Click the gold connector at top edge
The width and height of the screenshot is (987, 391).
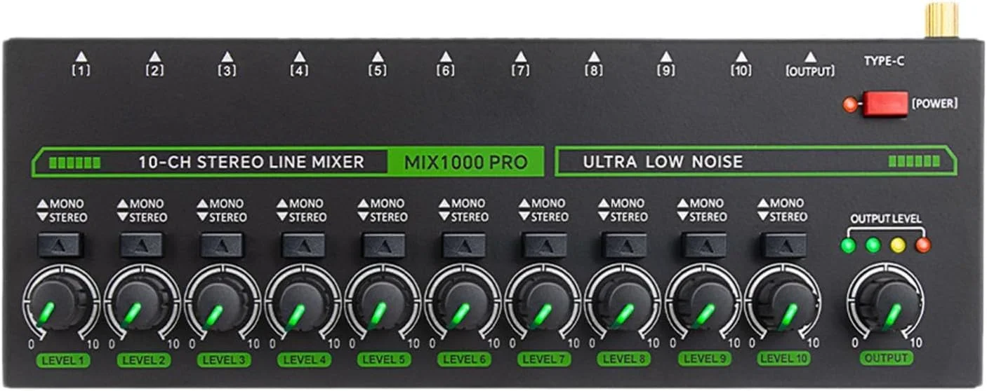942,20
